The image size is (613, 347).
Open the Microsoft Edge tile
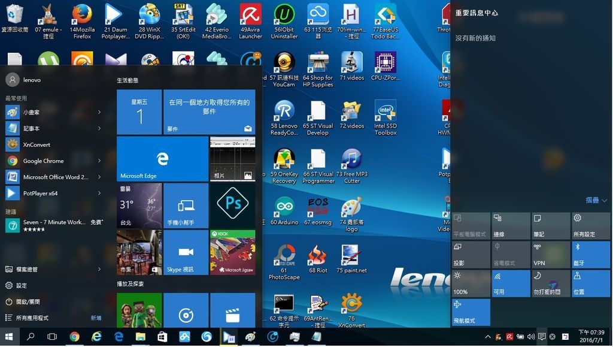tap(163, 159)
